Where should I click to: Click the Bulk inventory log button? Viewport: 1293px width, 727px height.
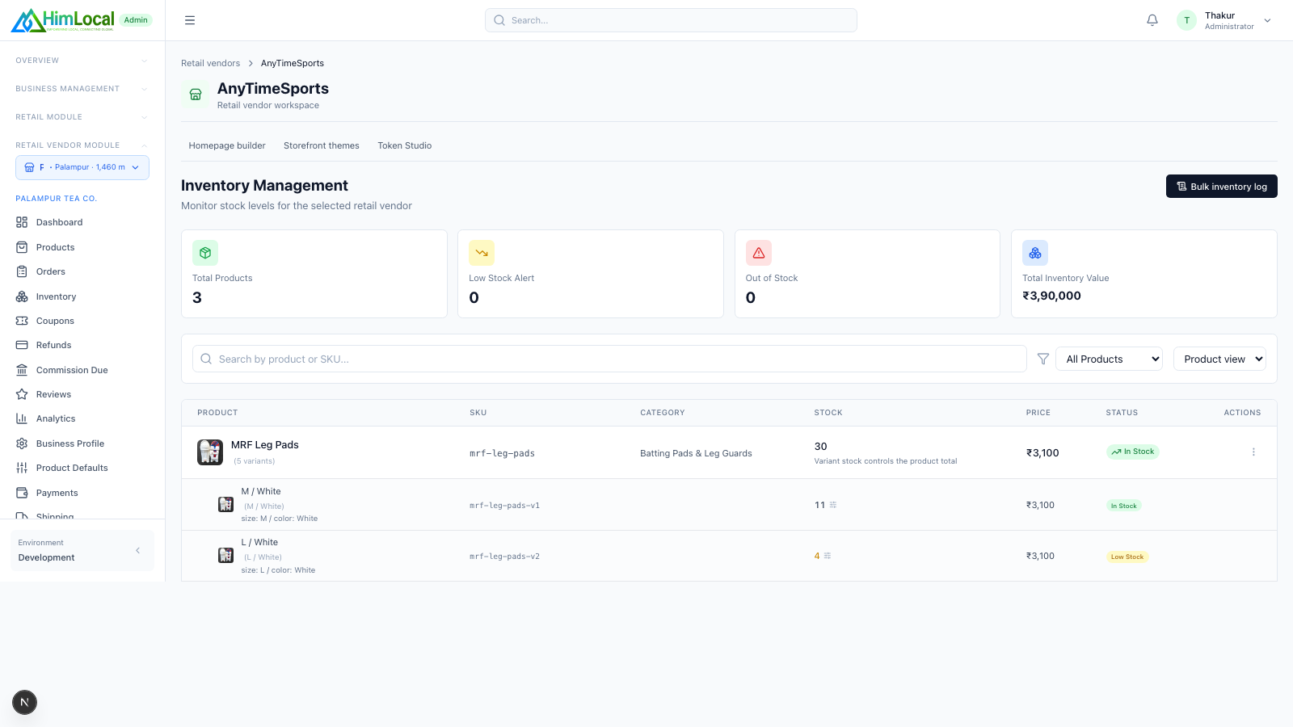pos(1221,186)
